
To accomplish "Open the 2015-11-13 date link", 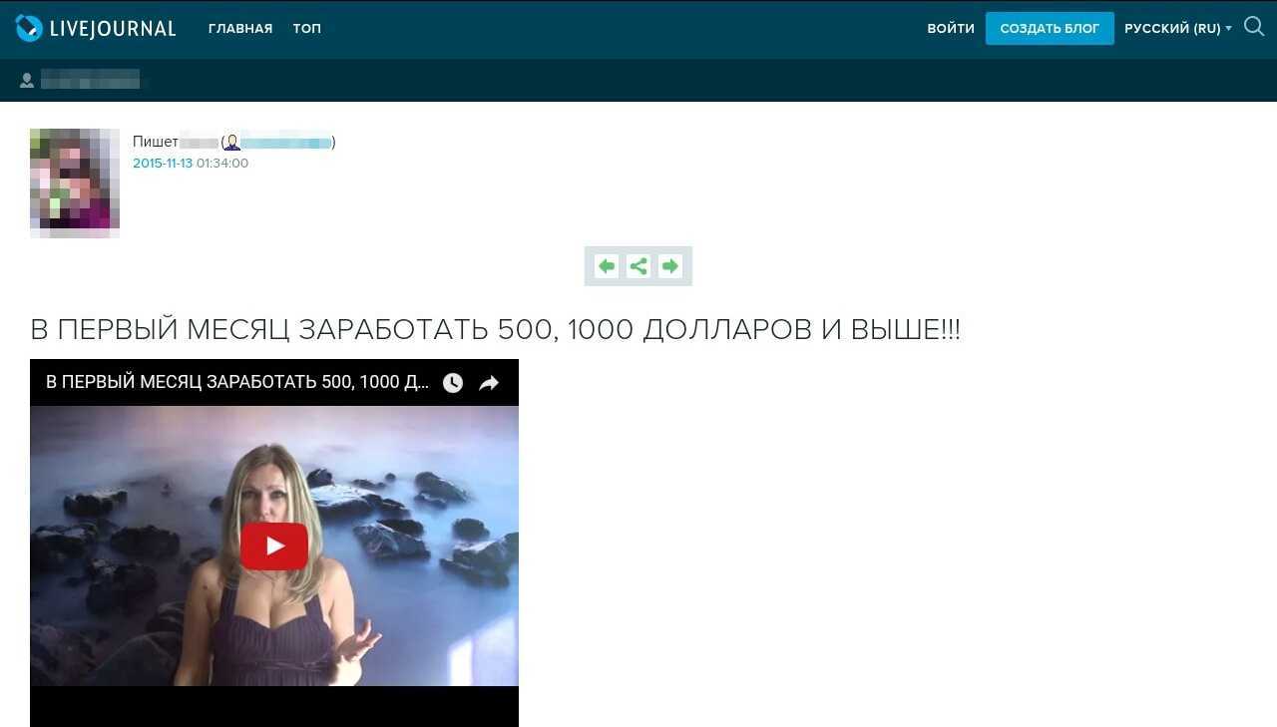I will click(163, 164).
